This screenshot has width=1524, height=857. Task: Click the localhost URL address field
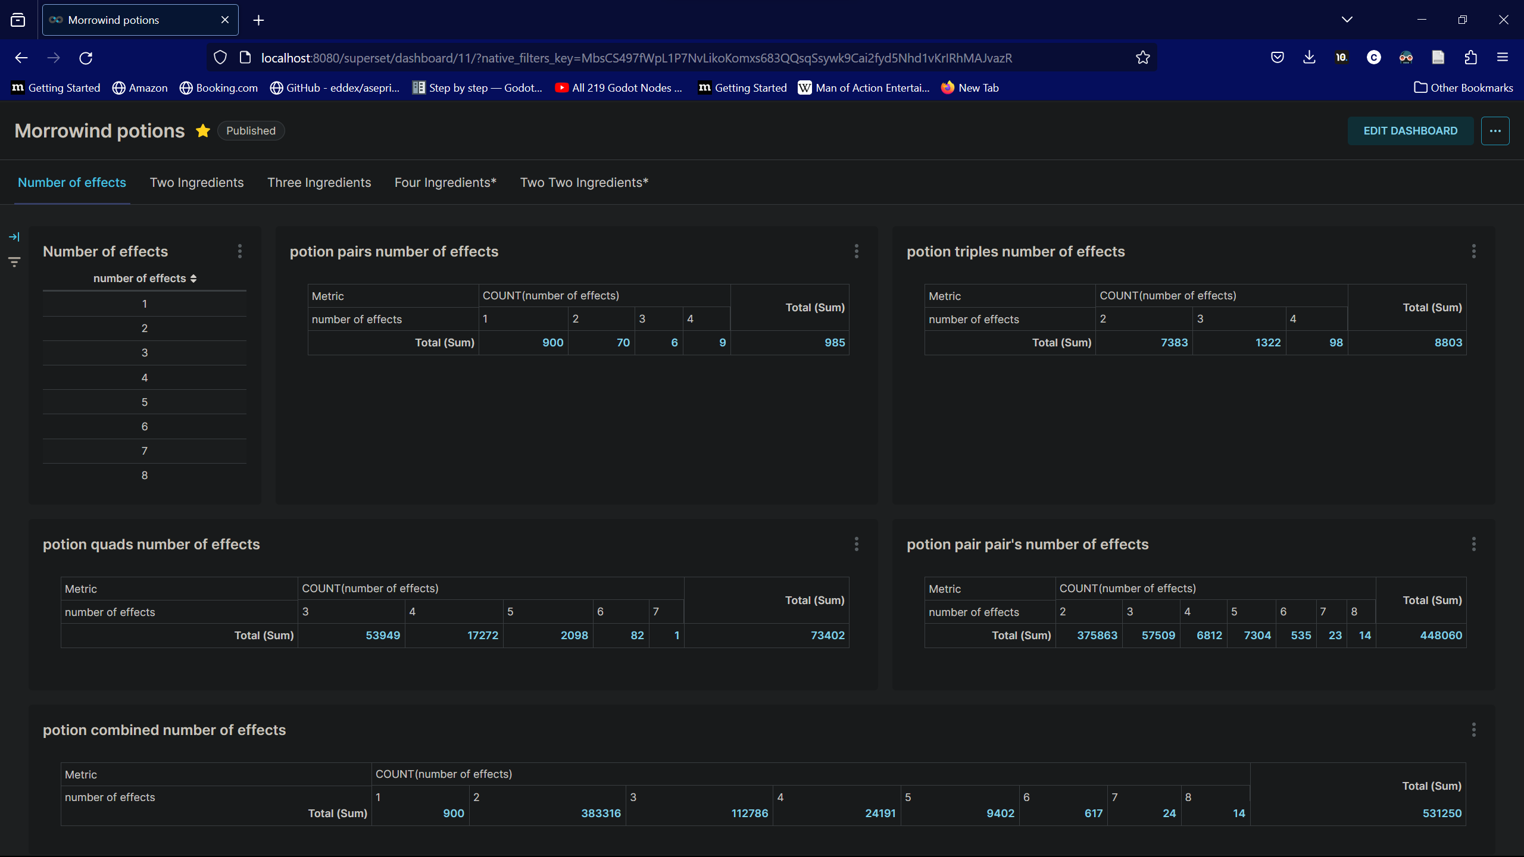point(636,58)
